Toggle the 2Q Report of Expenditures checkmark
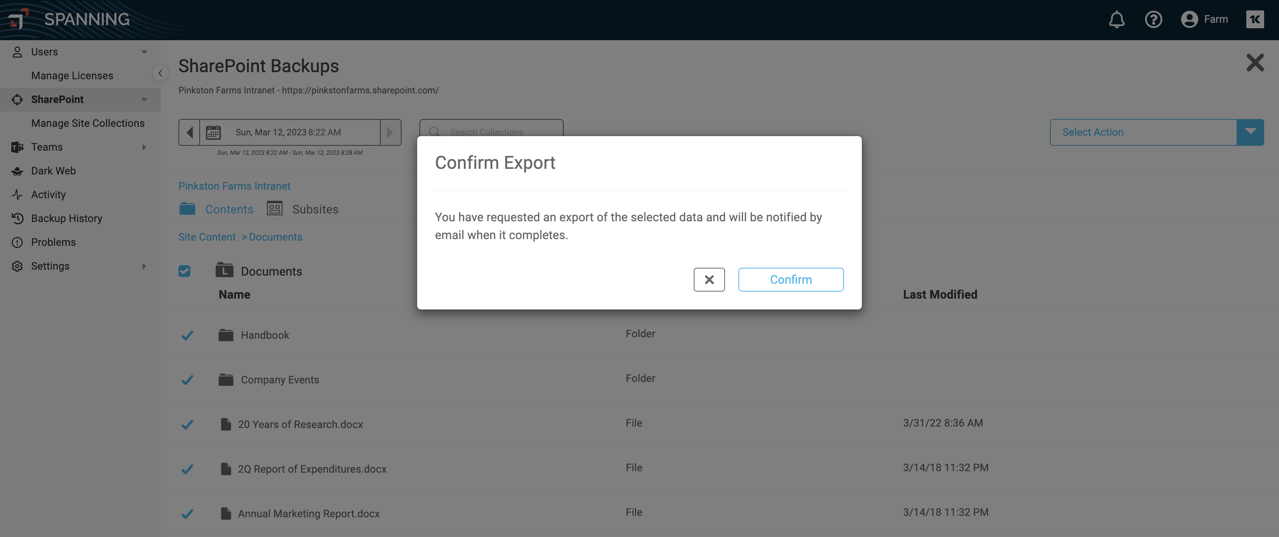The image size is (1279, 537). point(187,469)
